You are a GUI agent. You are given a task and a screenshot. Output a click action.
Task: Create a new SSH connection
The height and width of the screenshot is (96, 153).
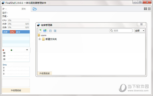coord(40,31)
